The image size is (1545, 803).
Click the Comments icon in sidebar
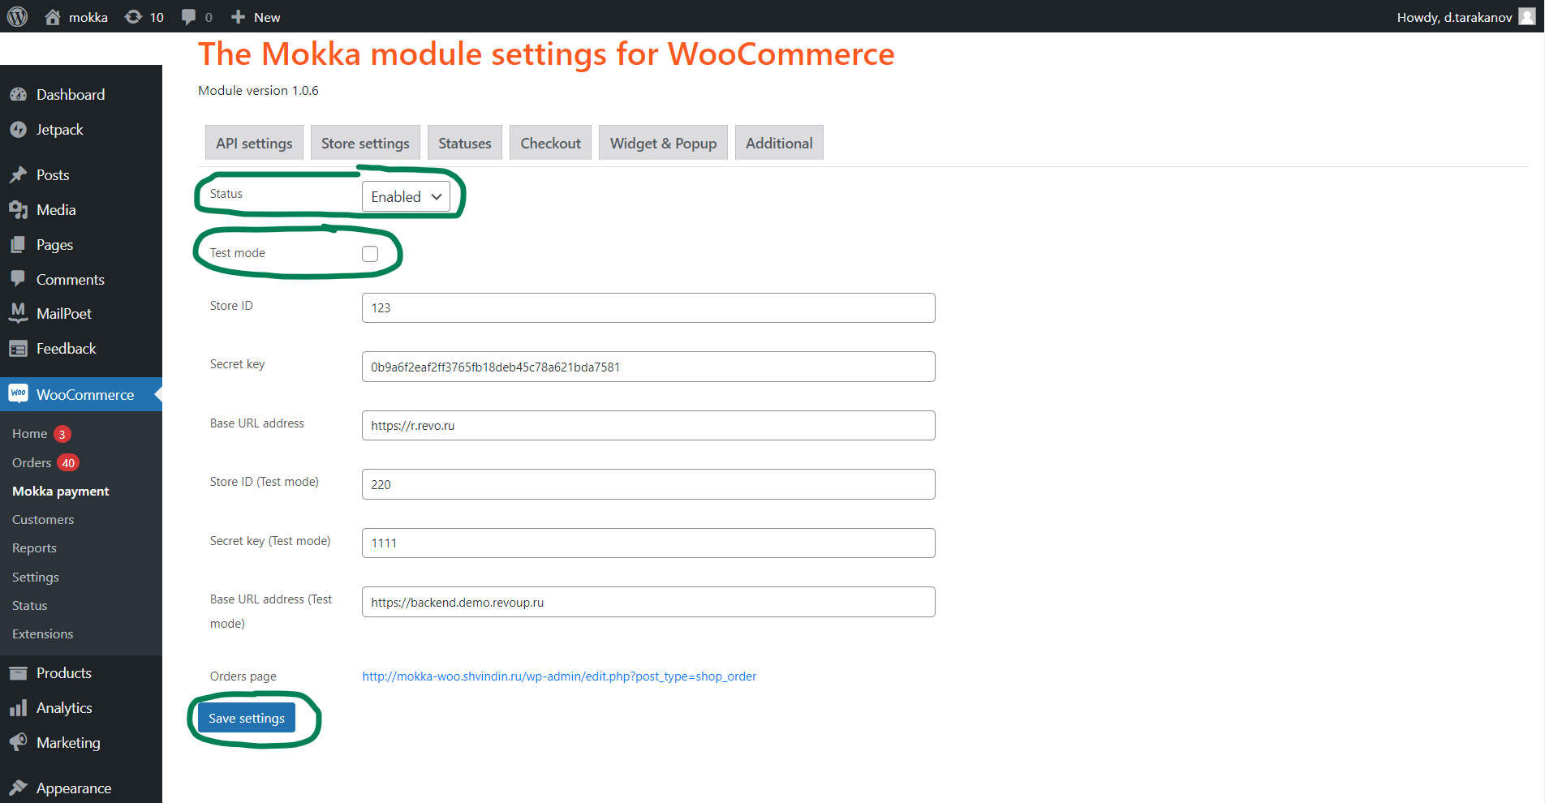pyautogui.click(x=19, y=279)
